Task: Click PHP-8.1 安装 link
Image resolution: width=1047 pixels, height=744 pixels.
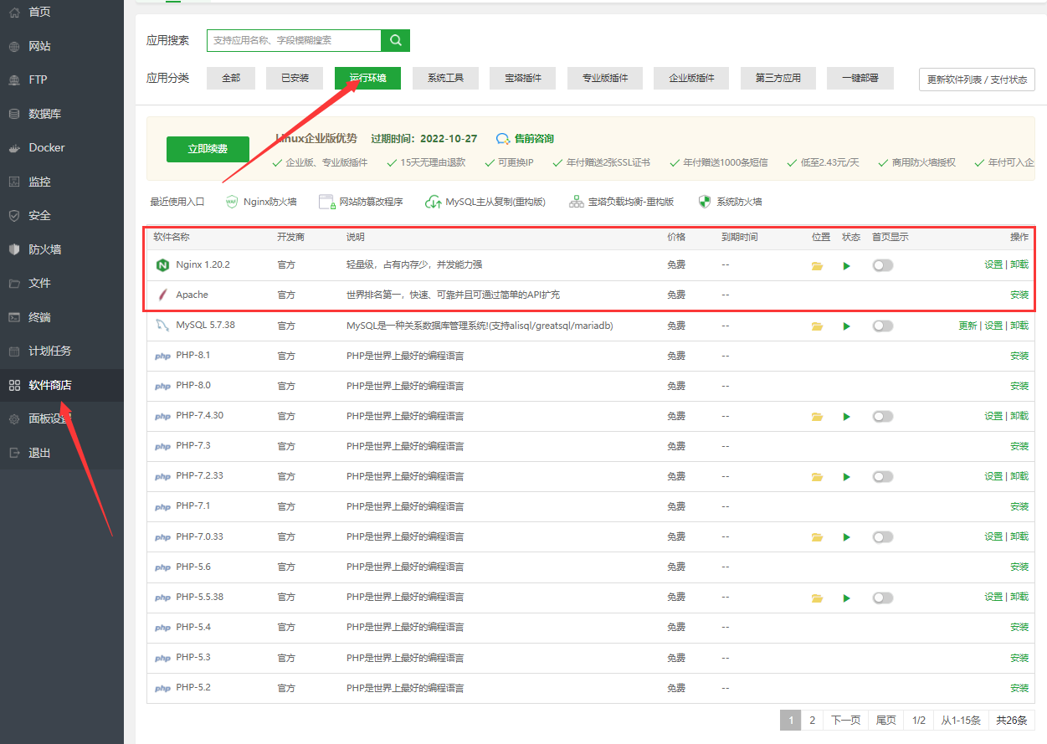Action: click(1019, 356)
